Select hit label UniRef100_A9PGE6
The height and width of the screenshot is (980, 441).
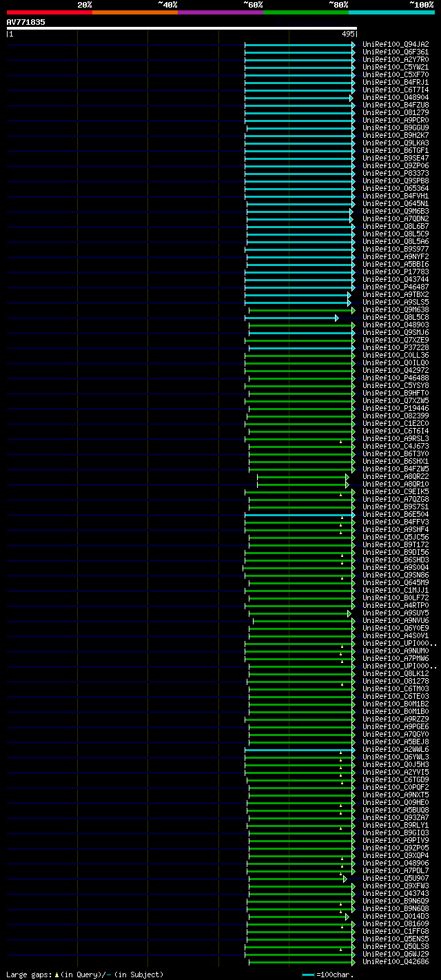396,727
